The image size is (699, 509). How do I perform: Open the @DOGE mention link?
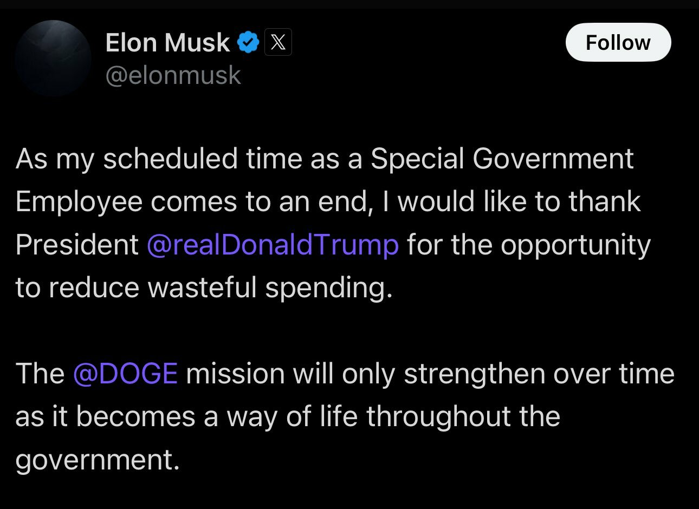tap(125, 374)
